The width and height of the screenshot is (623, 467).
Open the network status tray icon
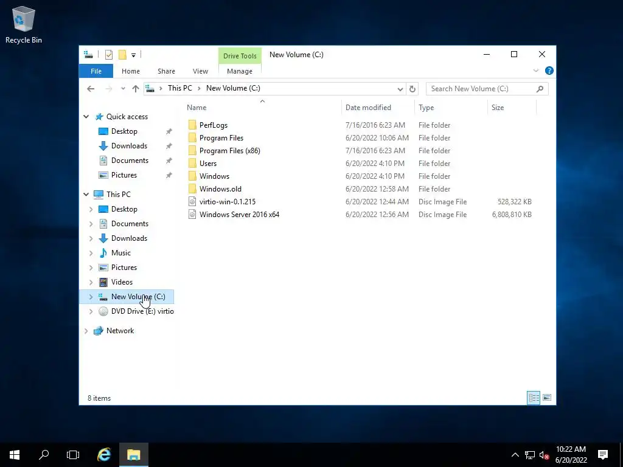click(x=530, y=455)
